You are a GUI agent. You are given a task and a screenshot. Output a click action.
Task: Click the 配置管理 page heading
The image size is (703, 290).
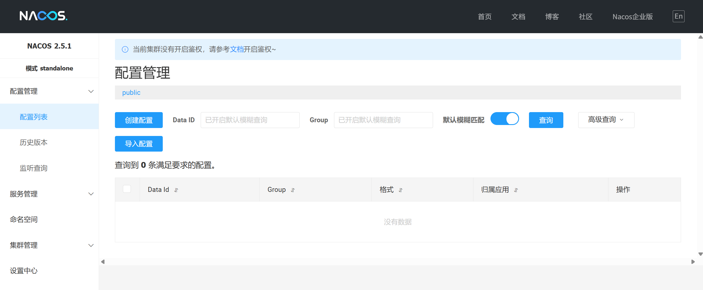pos(142,73)
